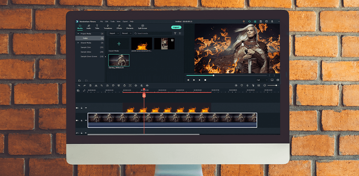359x176 pixels.
Task: Switch to the Elements tab
Action: [130, 27]
